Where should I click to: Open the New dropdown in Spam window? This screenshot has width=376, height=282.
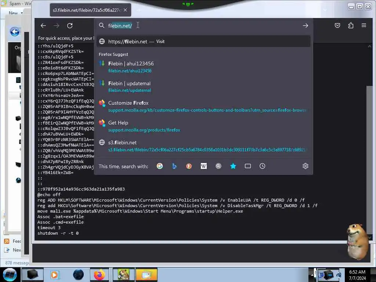(x=15, y=13)
